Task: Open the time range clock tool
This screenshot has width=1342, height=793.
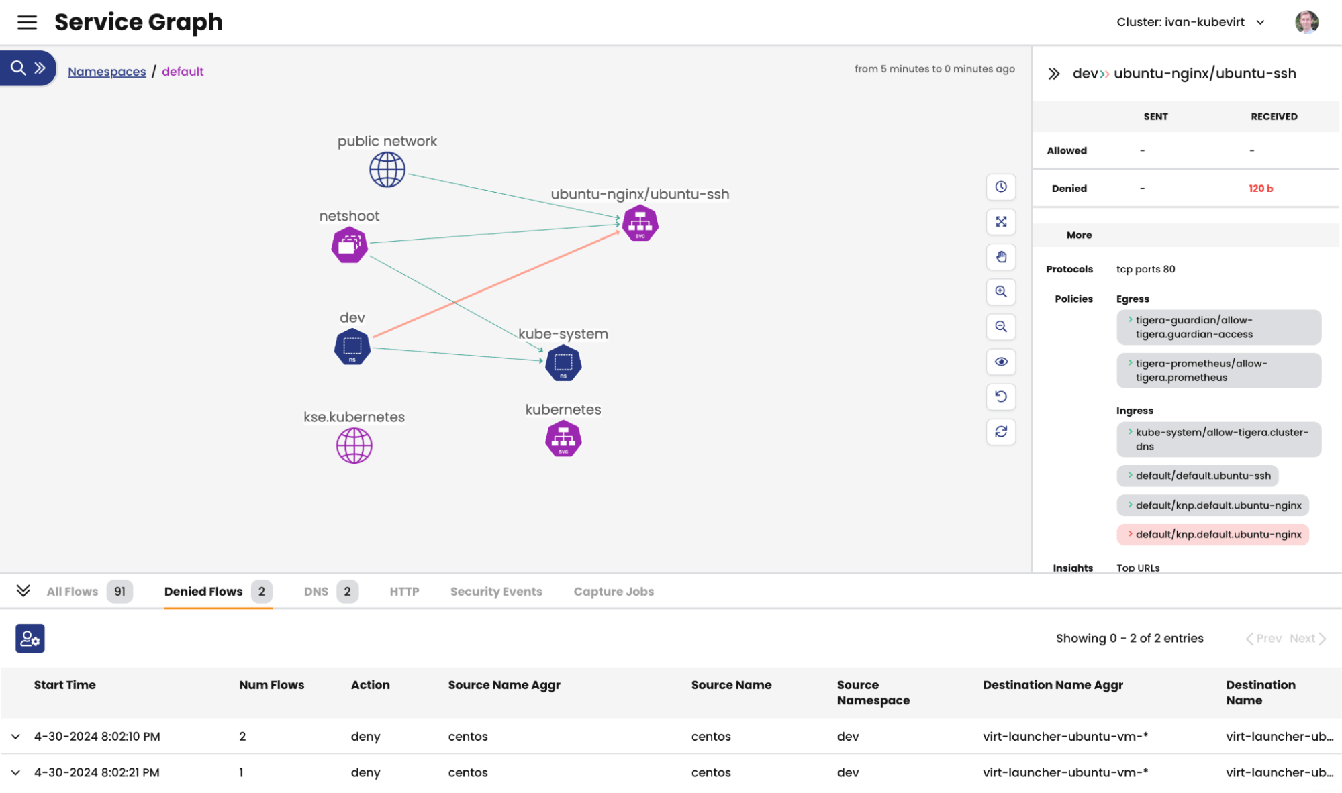Action: click(x=1001, y=187)
